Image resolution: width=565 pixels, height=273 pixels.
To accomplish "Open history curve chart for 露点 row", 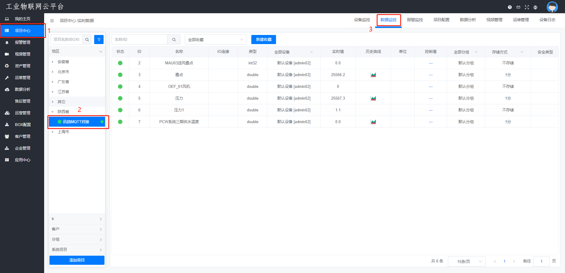I will 373,75.
